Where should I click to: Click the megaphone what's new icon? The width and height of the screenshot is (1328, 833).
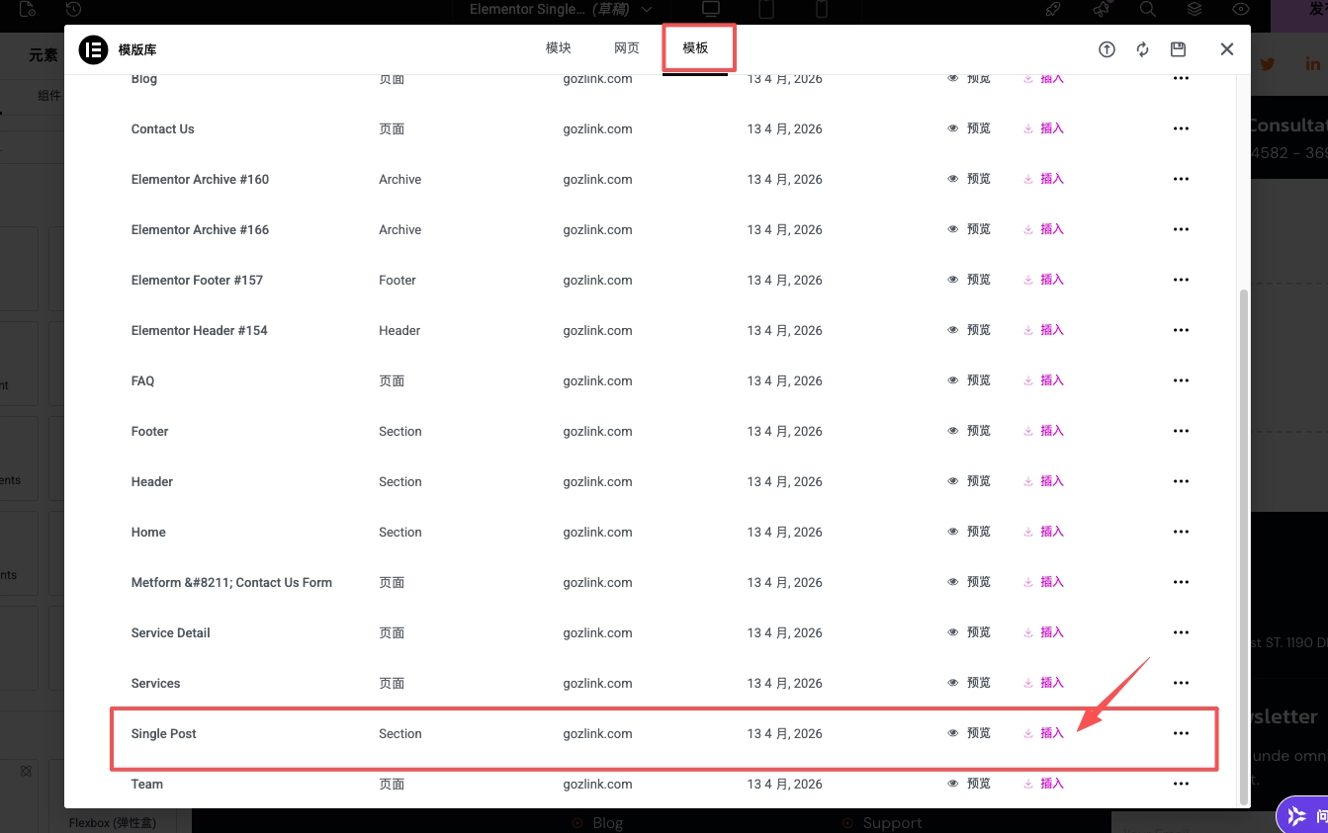1102,9
